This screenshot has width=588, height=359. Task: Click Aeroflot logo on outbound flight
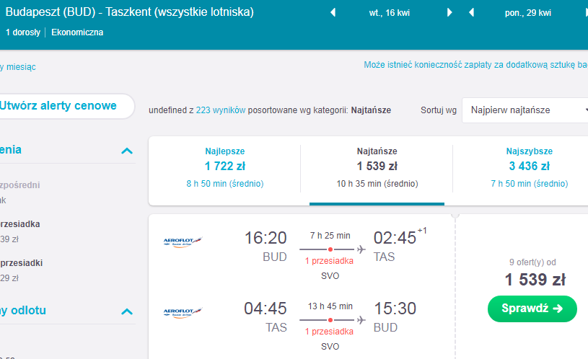coord(183,242)
